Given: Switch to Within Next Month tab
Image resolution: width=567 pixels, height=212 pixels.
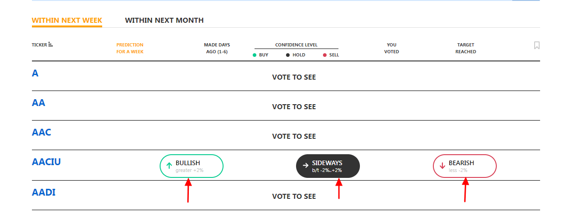Looking at the screenshot, I should coord(164,20).
